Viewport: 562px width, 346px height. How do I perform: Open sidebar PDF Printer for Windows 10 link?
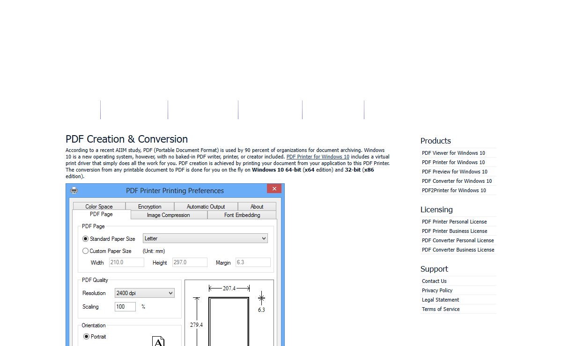coord(453,162)
